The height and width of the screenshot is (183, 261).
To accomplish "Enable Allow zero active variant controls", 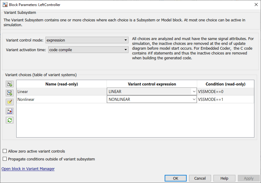I will (x=5, y=151).
